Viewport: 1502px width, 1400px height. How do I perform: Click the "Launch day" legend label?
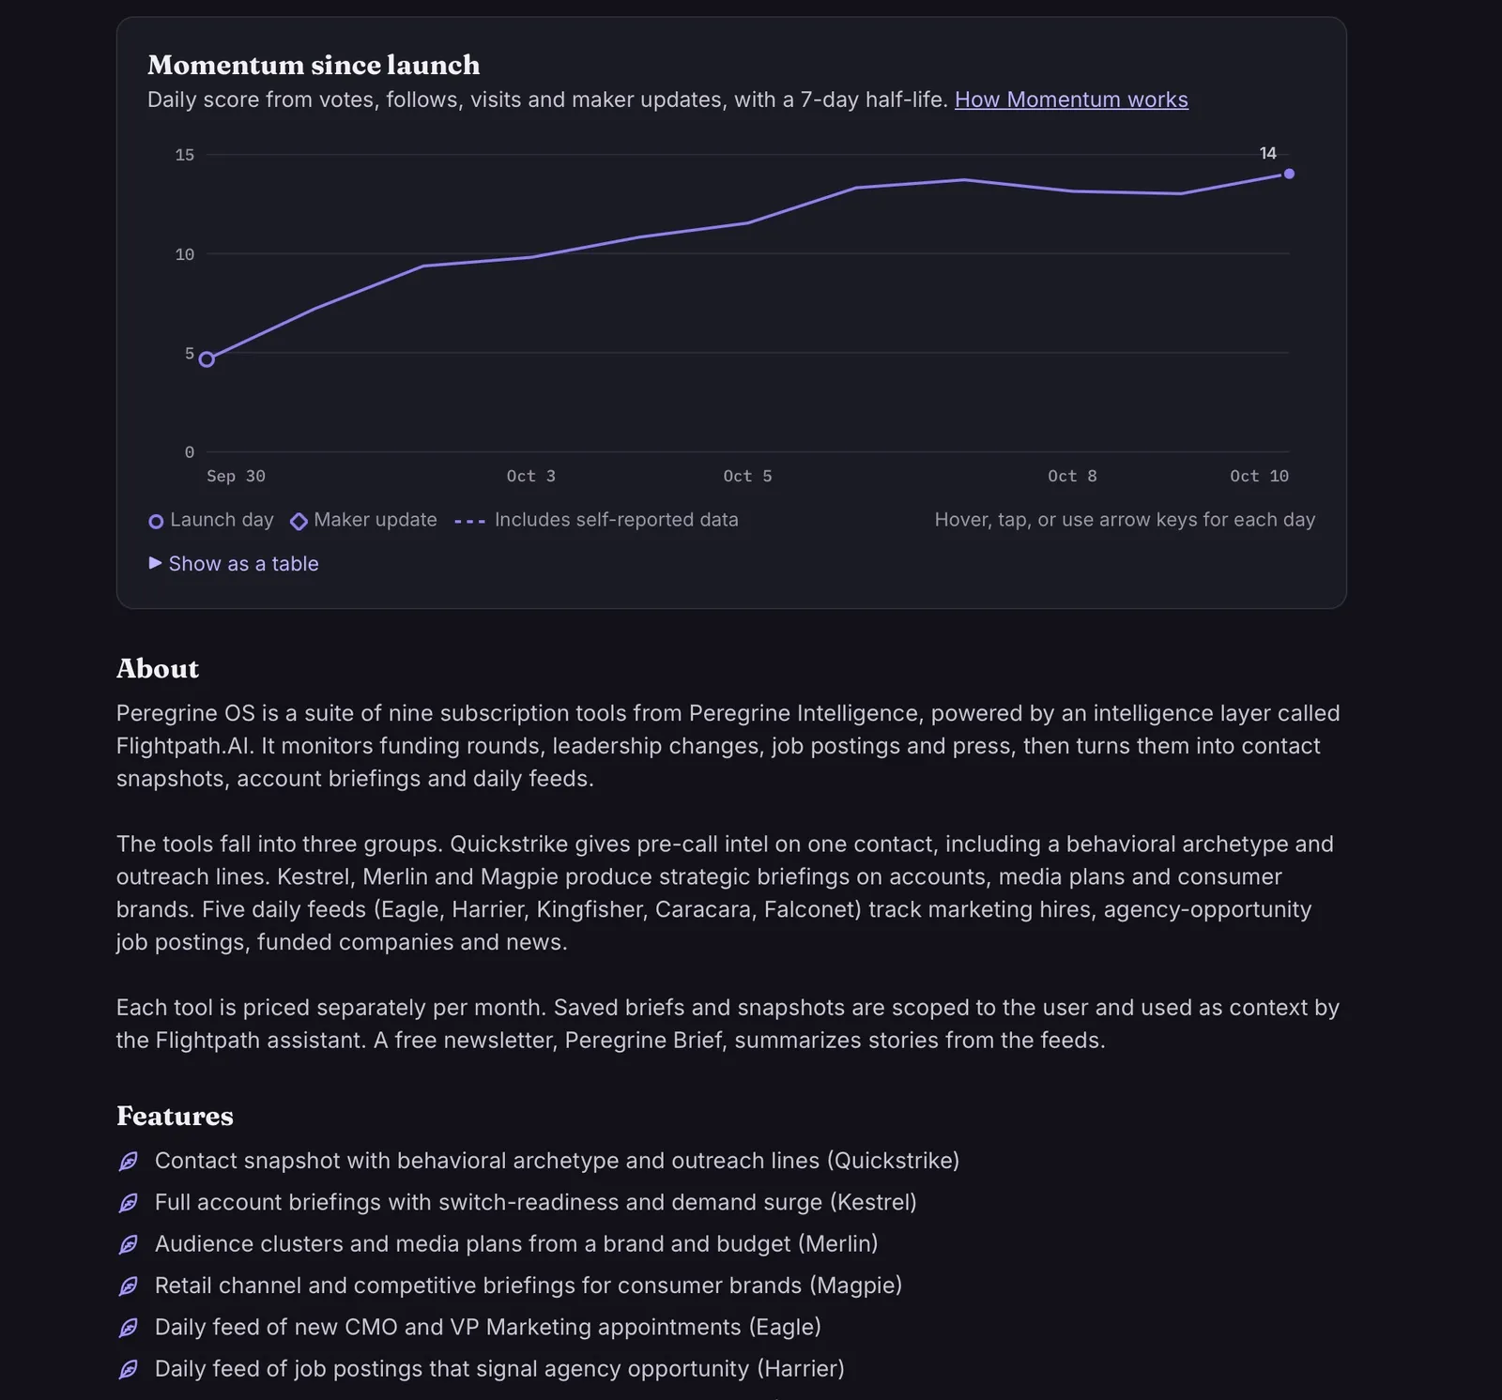[x=222, y=520]
